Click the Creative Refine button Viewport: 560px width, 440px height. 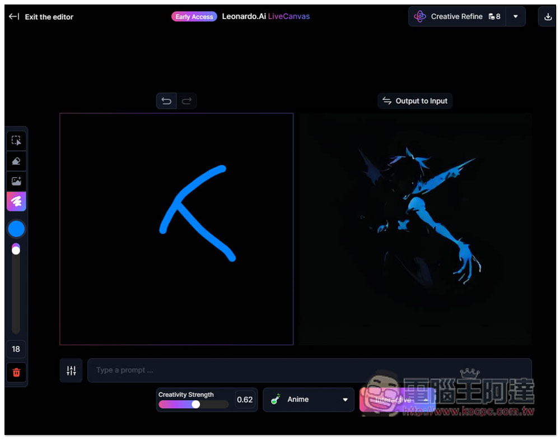[457, 17]
